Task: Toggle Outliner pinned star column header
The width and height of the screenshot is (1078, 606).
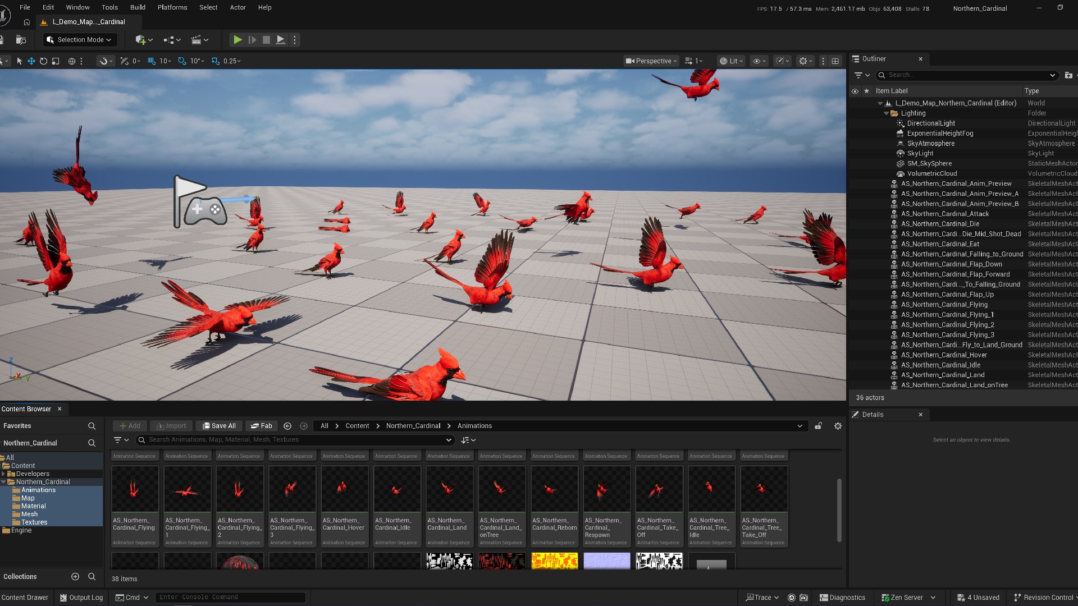Action: (x=866, y=91)
